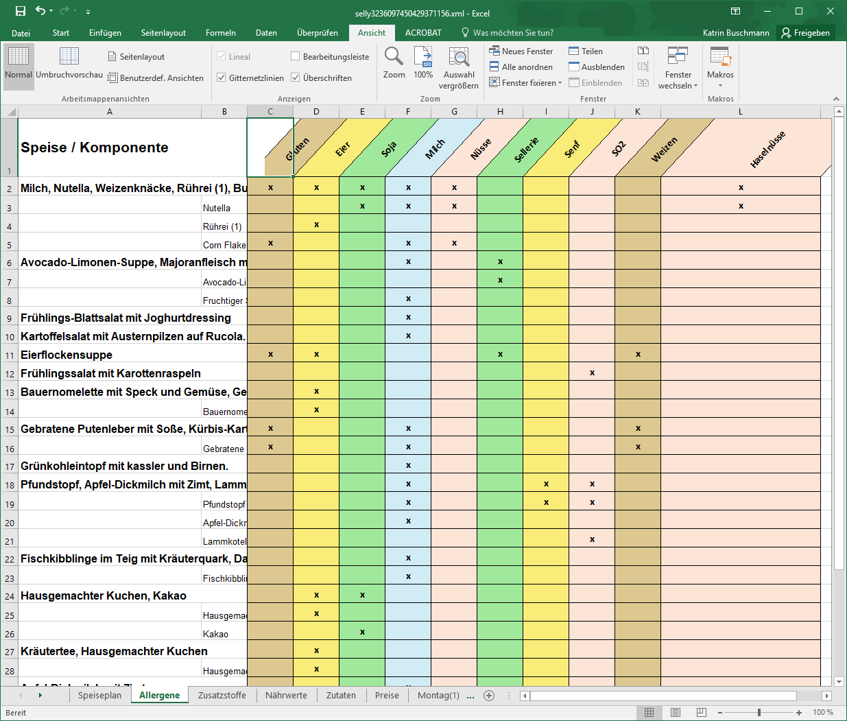Click the Zoom magnifier icon

coord(394,63)
